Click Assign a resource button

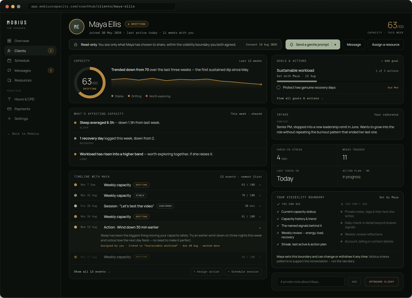tap(386, 44)
